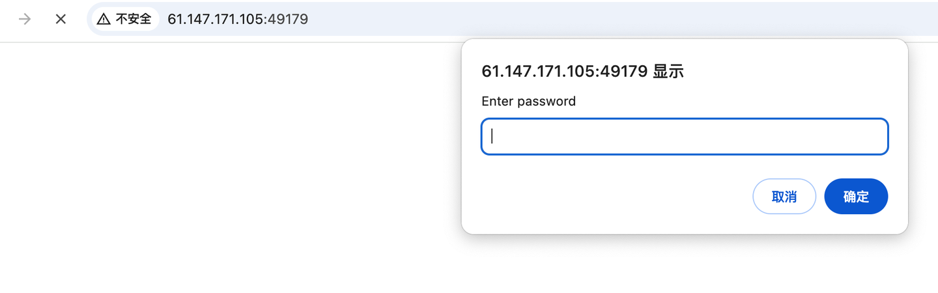Open site info via the 不安全 chip

click(124, 19)
